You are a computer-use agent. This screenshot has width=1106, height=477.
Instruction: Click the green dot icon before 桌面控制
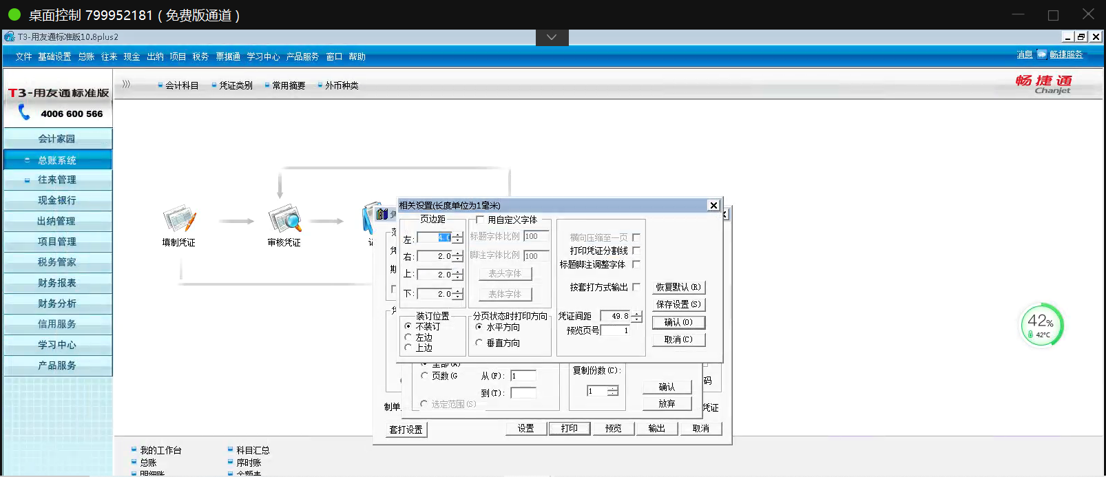14,14
